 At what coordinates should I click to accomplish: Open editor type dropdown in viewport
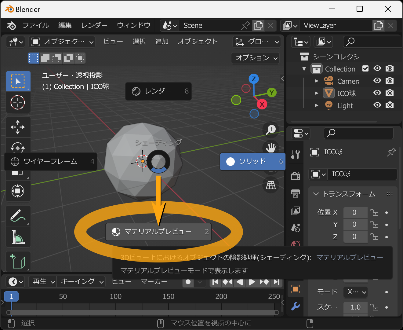pyautogui.click(x=16, y=42)
